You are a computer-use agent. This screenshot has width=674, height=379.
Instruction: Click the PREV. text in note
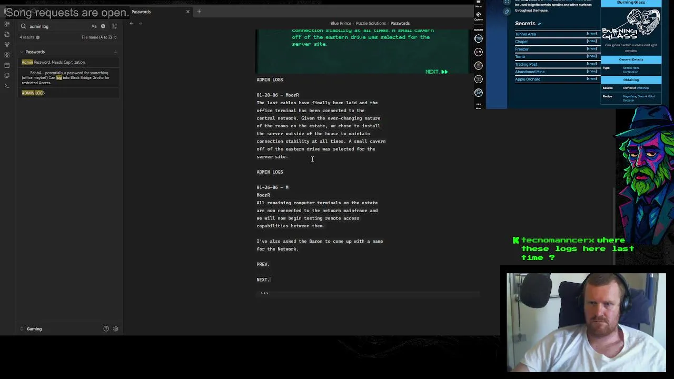pyautogui.click(x=263, y=264)
